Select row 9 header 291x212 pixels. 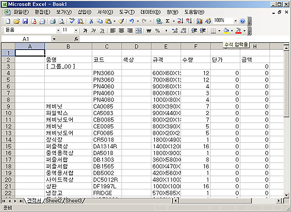click(x=8, y=106)
